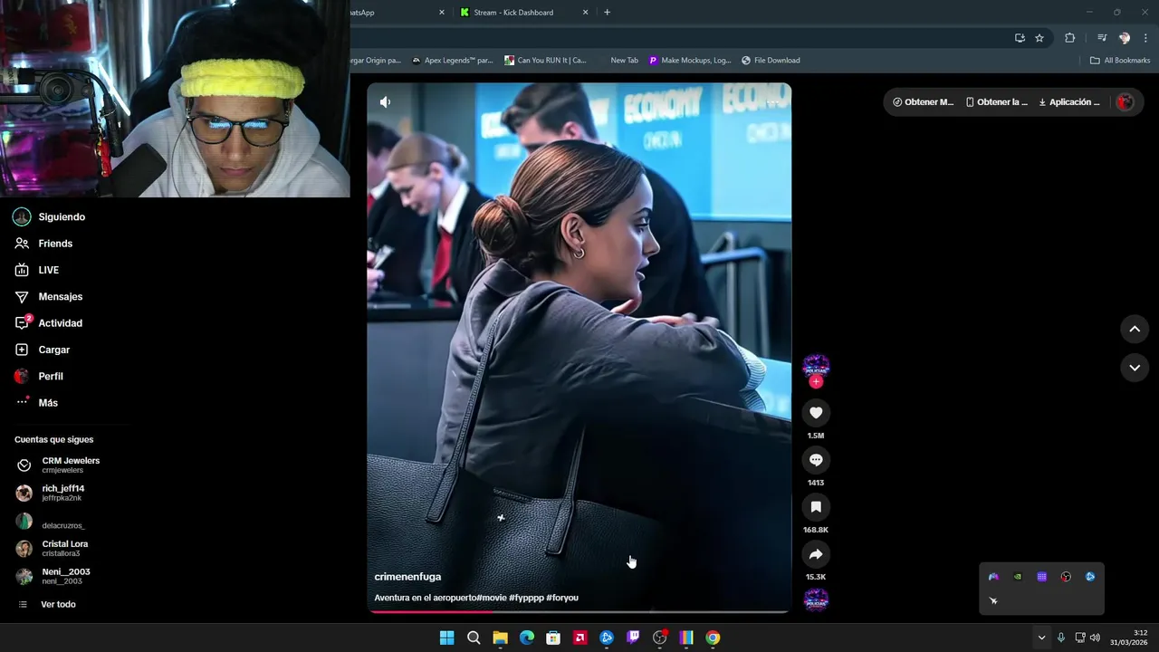1159x652 pixels.
Task: Open the #fypppp hashtag in the caption
Action: [526, 598]
